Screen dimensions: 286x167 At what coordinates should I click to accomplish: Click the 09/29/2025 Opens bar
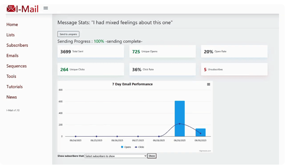[180, 119]
